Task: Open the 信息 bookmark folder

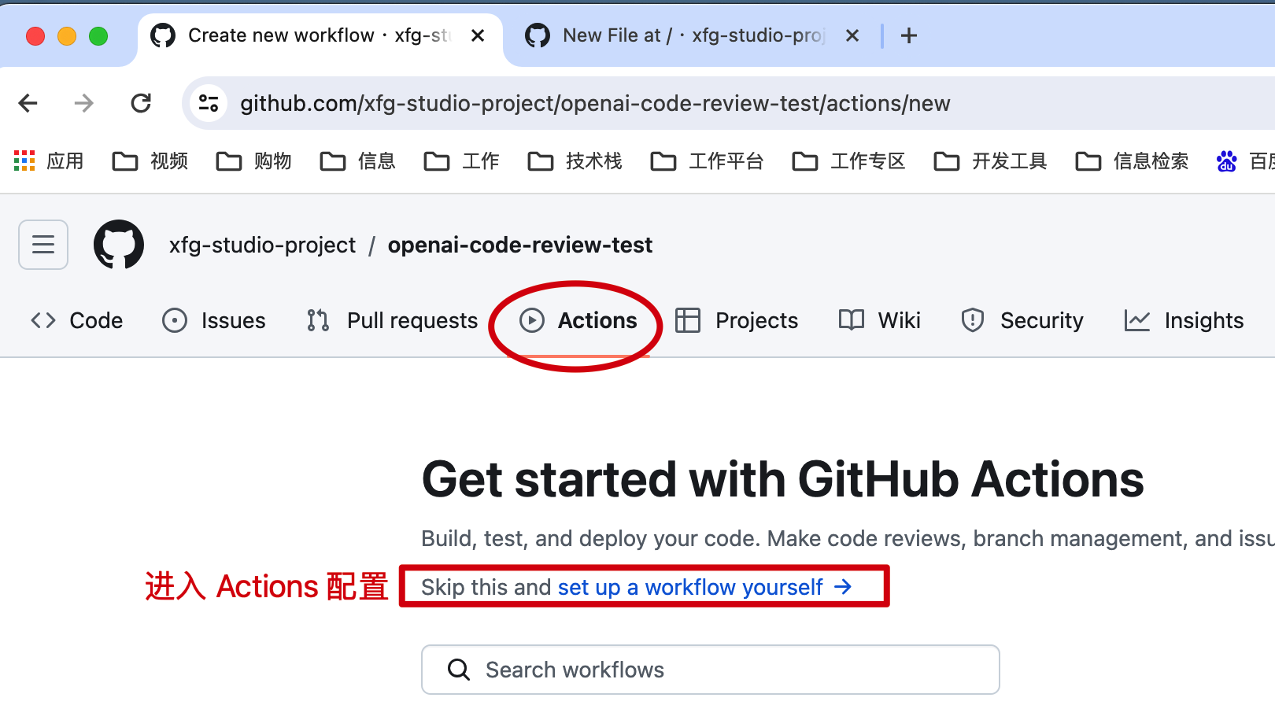Action: pos(357,161)
